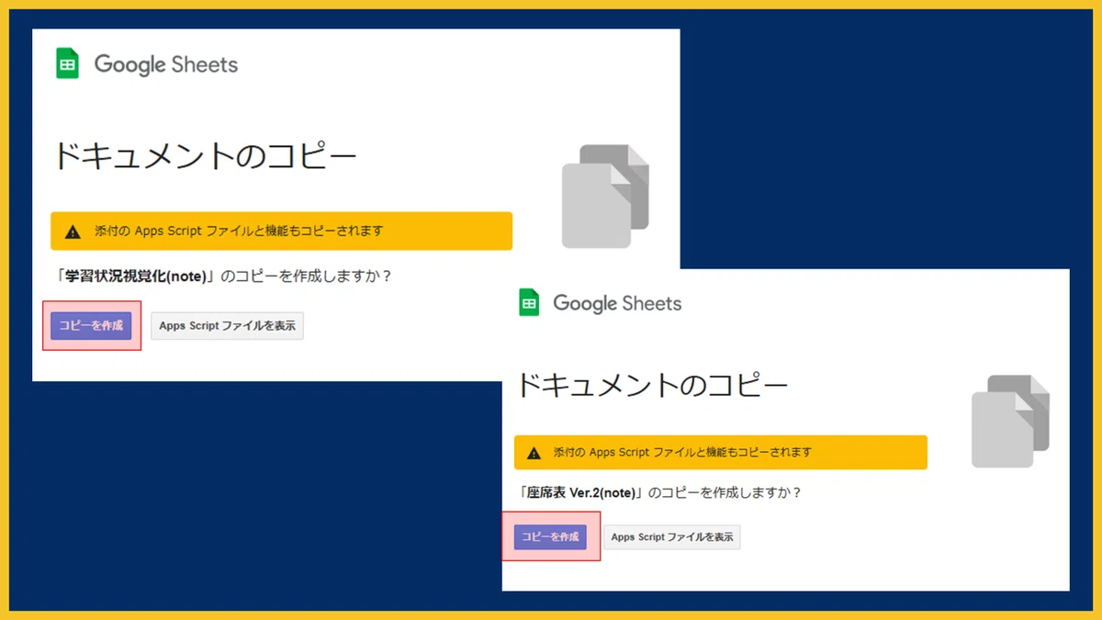This screenshot has width=1102, height=620.
Task: Click コピーを作成 button for 学習状況視覚化(note)
Action: click(x=91, y=325)
